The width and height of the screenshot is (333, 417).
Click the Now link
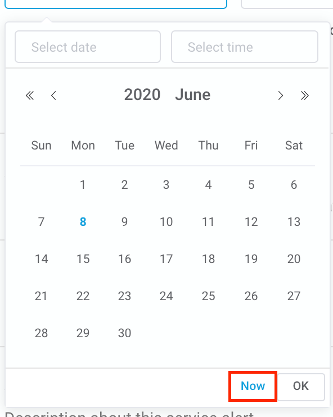[x=253, y=386]
